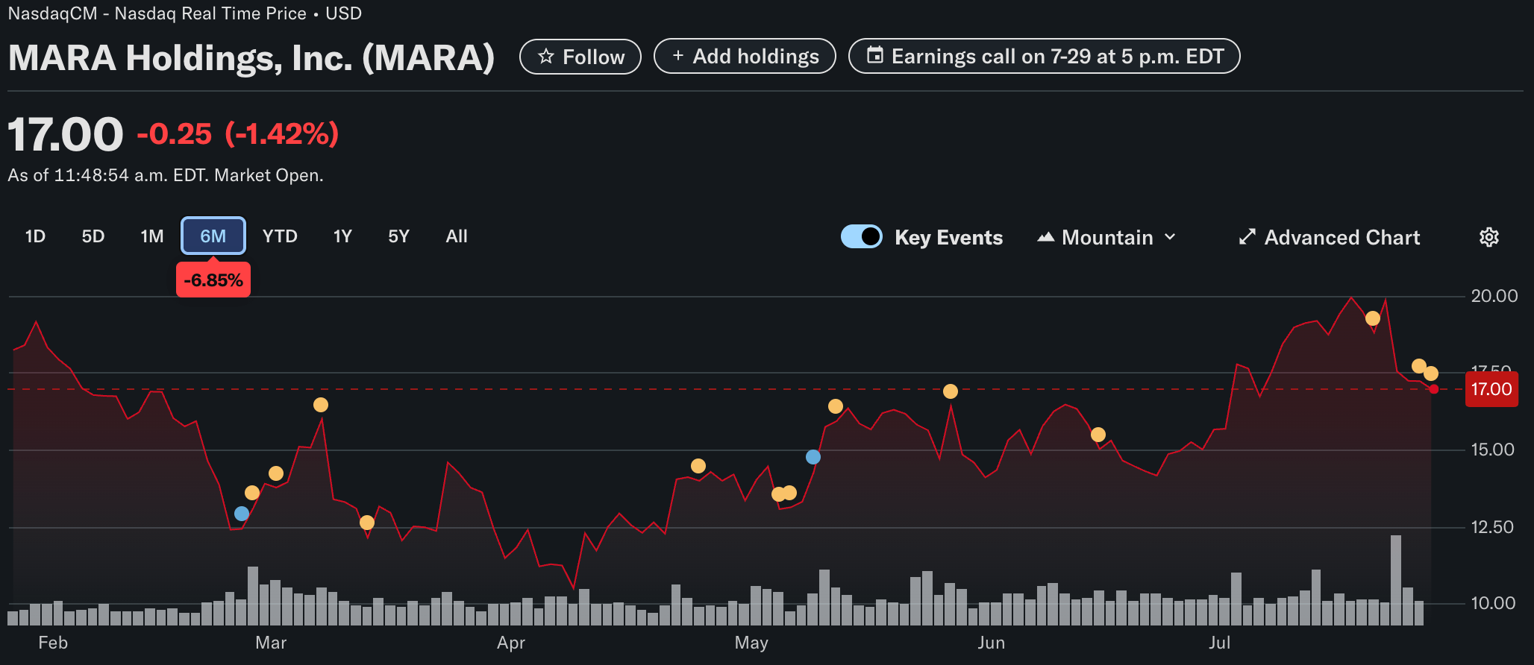Viewport: 1534px width, 665px height.
Task: Click the 17.00 current price label on axis
Action: click(x=1491, y=389)
